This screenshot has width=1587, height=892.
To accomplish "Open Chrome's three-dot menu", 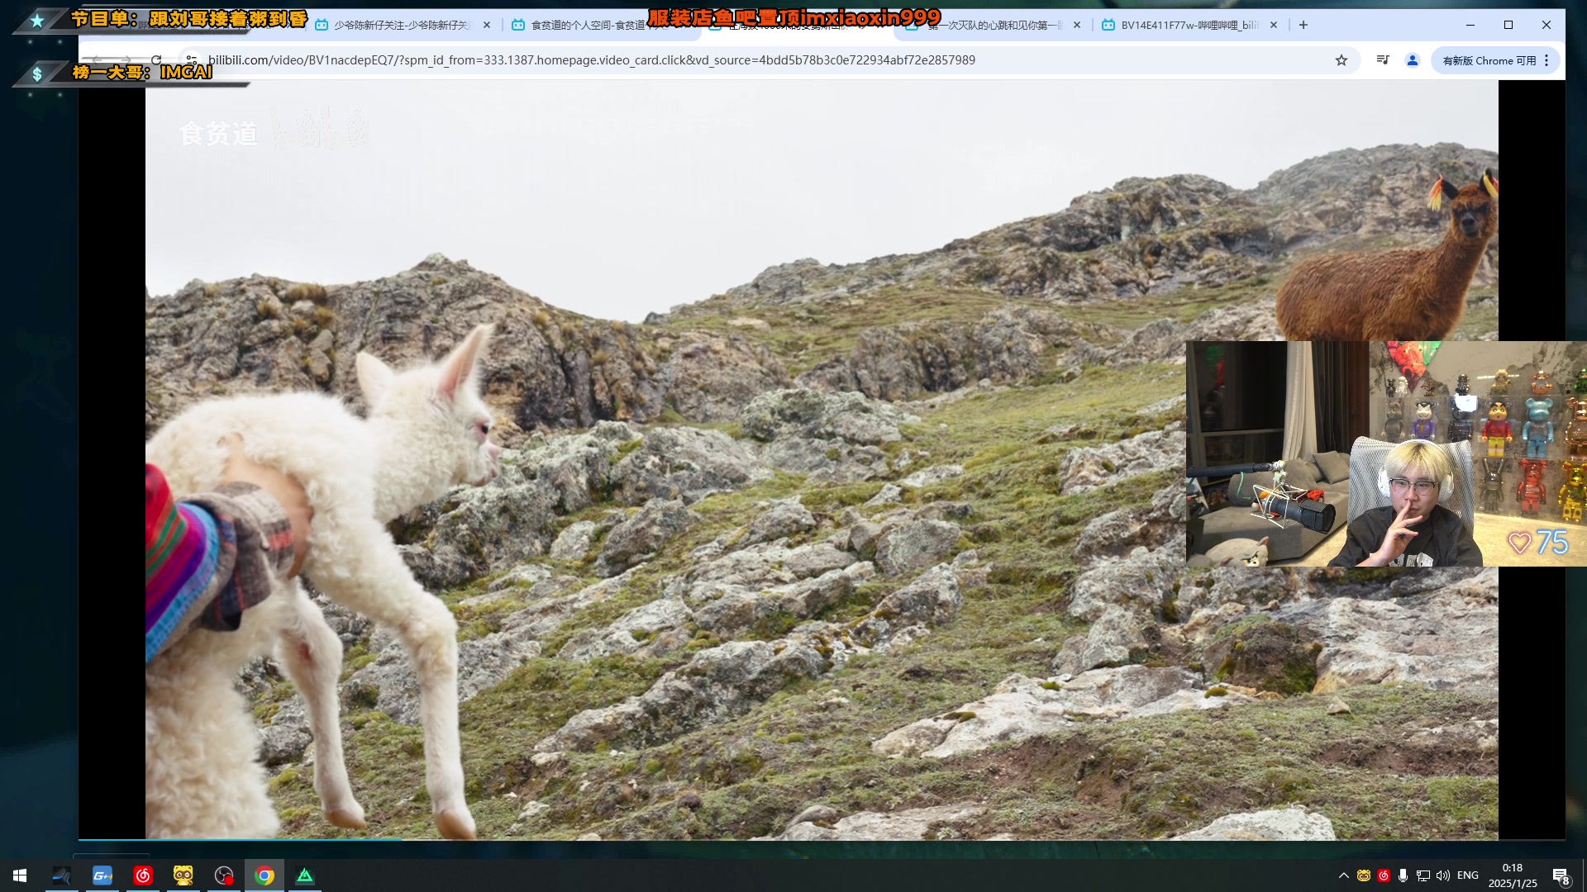I will [1546, 60].
